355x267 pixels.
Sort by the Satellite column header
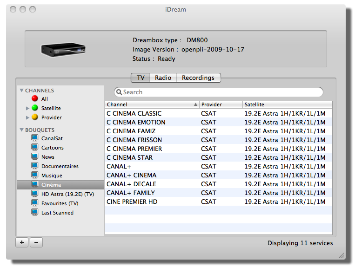click(288, 104)
